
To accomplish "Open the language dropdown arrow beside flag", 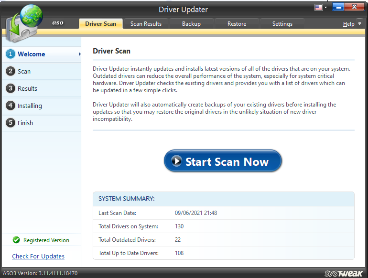I will [x=326, y=8].
